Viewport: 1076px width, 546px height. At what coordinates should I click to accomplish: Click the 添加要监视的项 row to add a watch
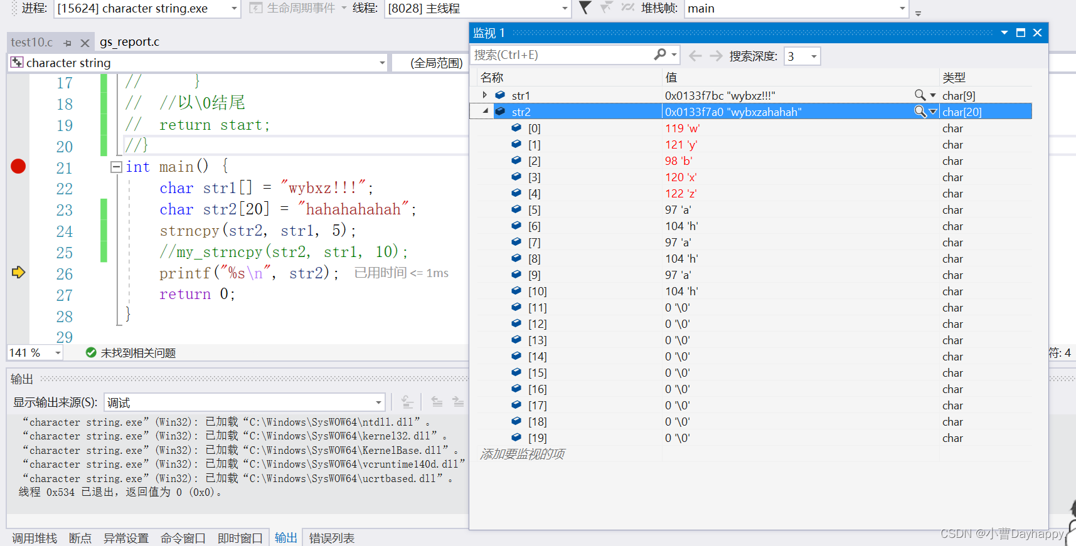523,454
